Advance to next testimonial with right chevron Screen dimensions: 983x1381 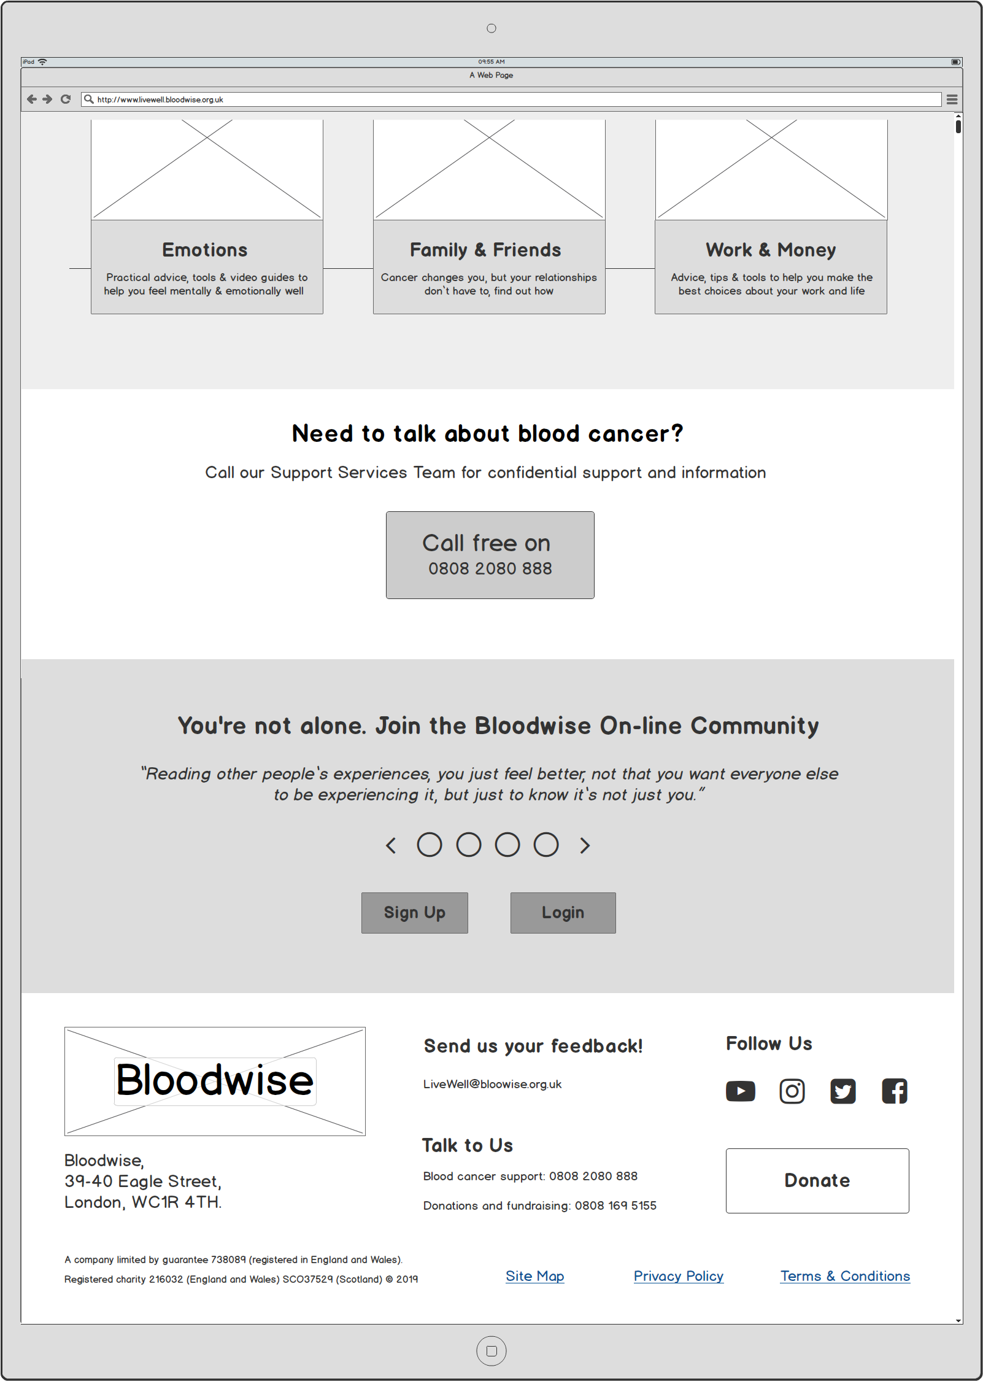coord(585,846)
